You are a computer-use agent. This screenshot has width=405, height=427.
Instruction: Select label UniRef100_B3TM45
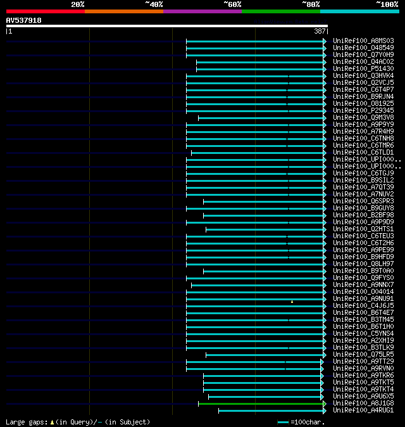[x=363, y=320]
